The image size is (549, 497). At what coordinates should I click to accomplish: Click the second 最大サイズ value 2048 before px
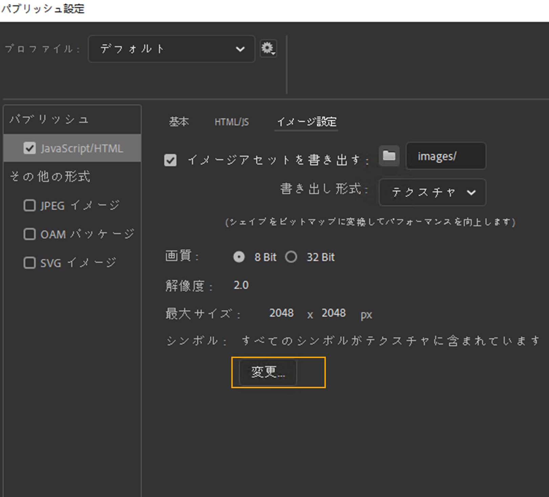click(334, 313)
